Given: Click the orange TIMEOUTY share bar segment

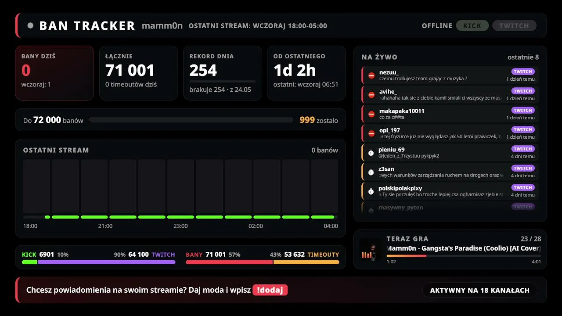Looking at the screenshot, I should point(306,262).
